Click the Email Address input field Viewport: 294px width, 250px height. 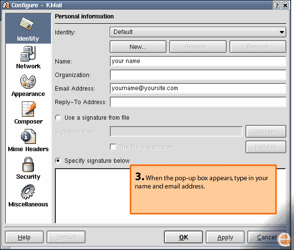click(x=198, y=89)
